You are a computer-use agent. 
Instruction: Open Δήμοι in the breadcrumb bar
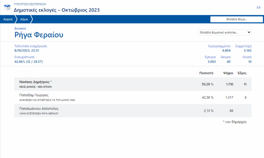[x=24, y=19]
